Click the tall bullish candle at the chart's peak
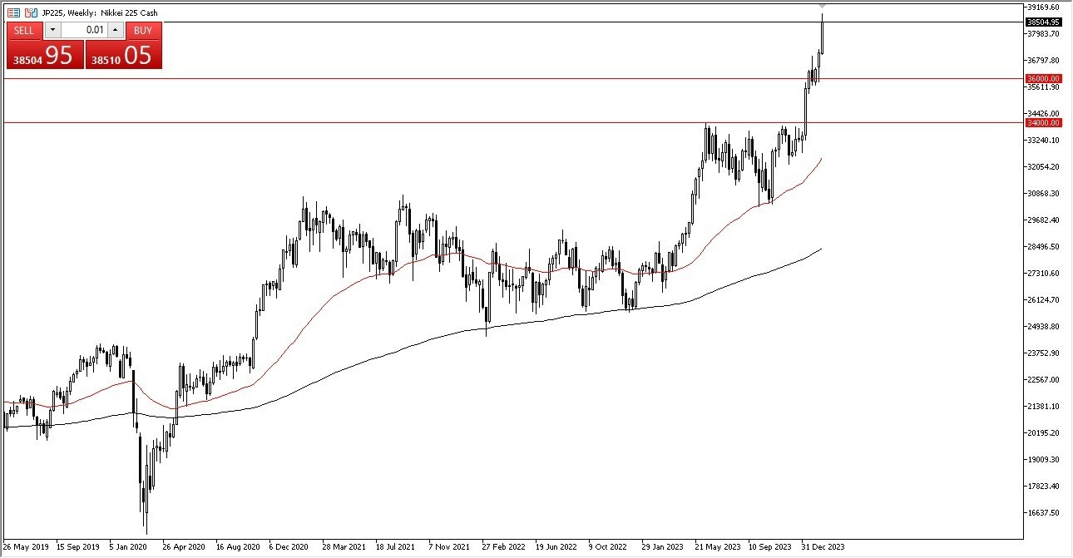1073x558 pixels. (822, 37)
